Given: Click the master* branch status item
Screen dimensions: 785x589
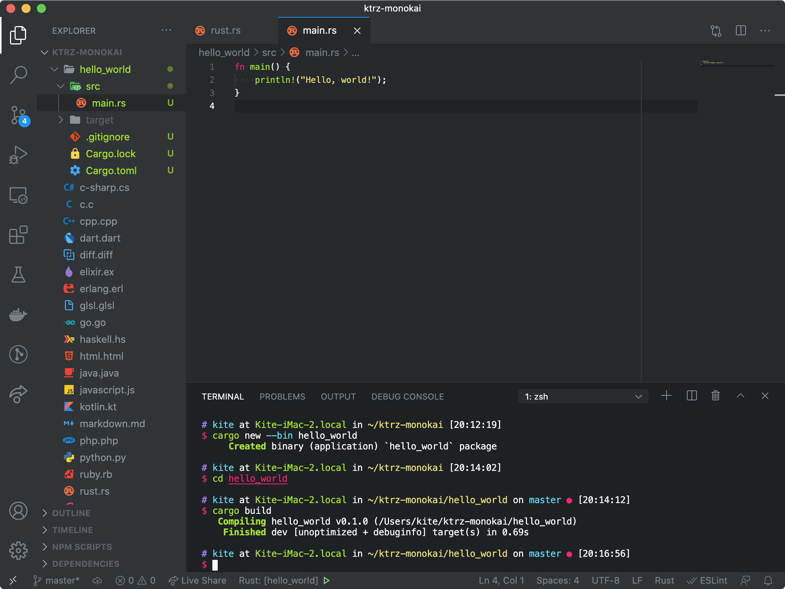Looking at the screenshot, I should (57, 580).
